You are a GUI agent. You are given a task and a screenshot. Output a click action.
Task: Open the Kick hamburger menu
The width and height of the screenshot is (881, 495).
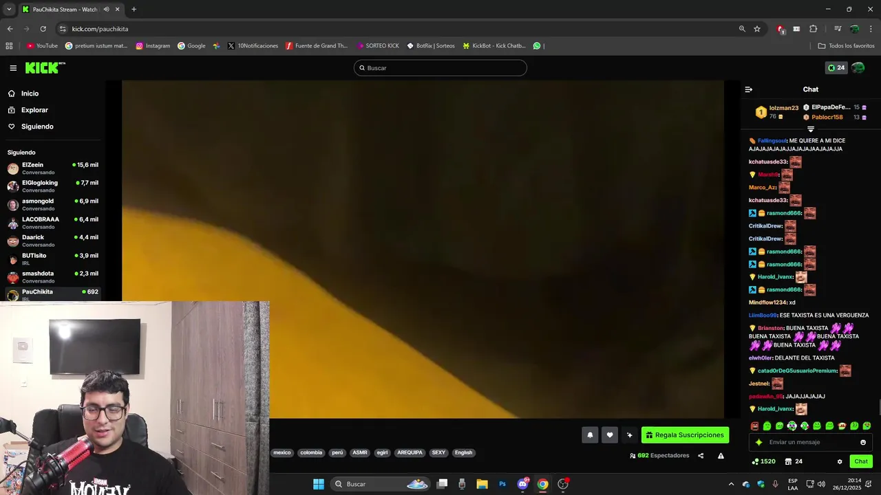pyautogui.click(x=13, y=68)
